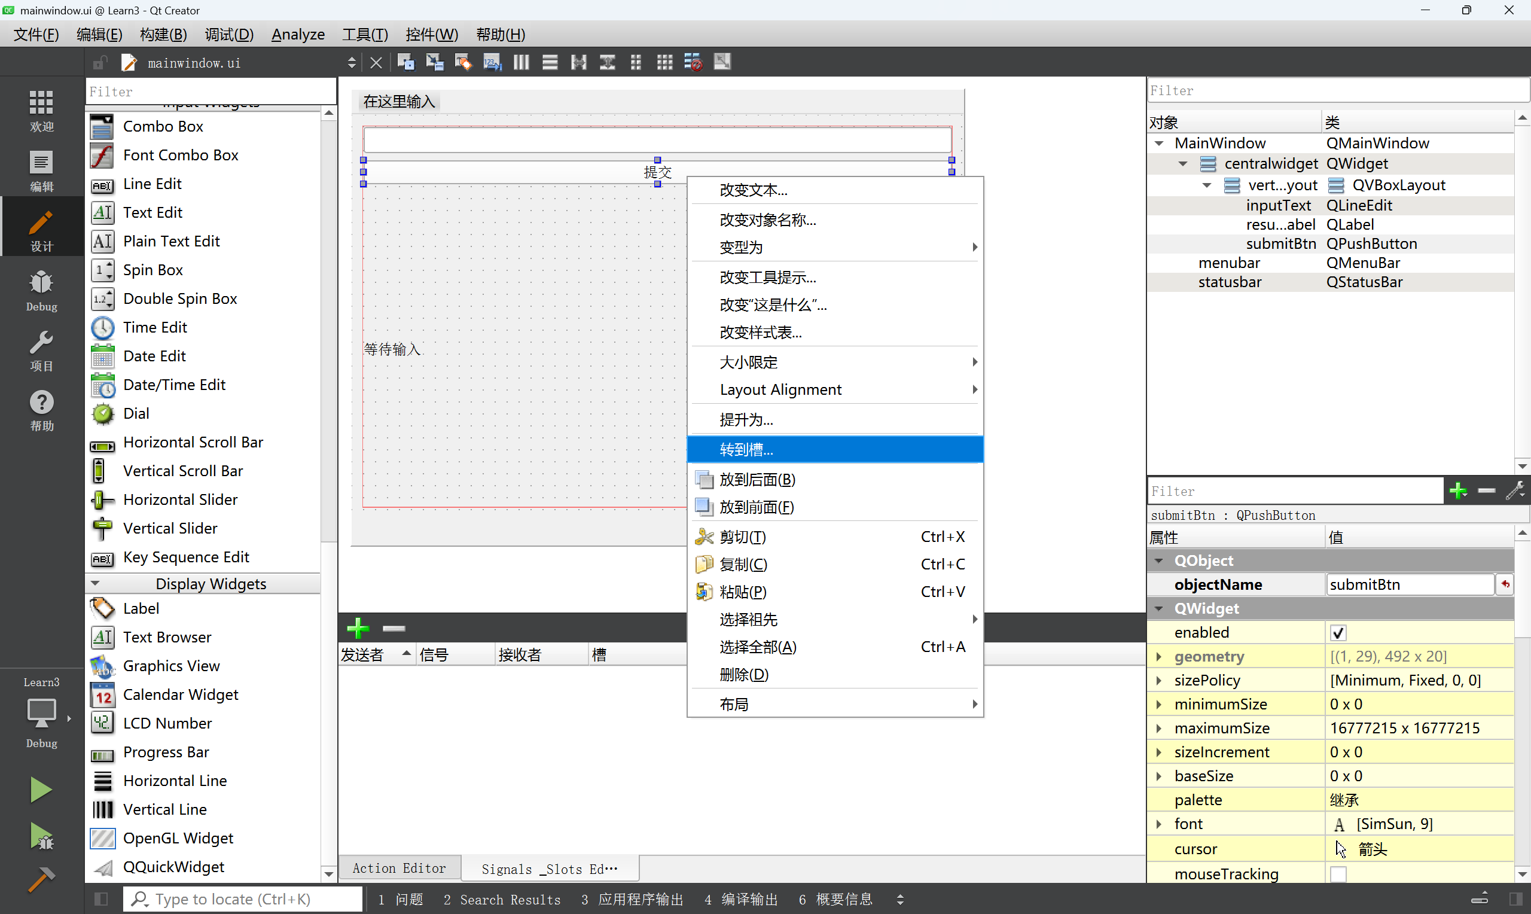The width and height of the screenshot is (1531, 914).
Task: Apply vertical splitter layout from toolbar
Action: pos(608,62)
